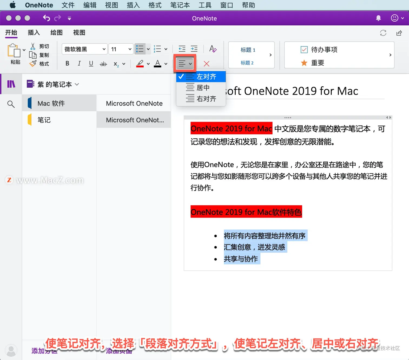409x360 pixels.
Task: Open the search magnifier icon
Action: click(11, 104)
